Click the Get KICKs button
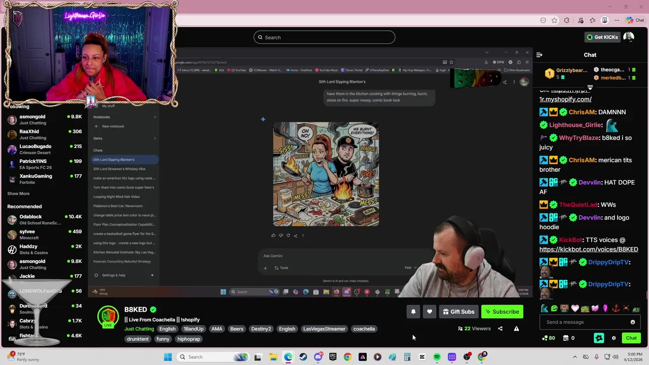 pos(602,37)
